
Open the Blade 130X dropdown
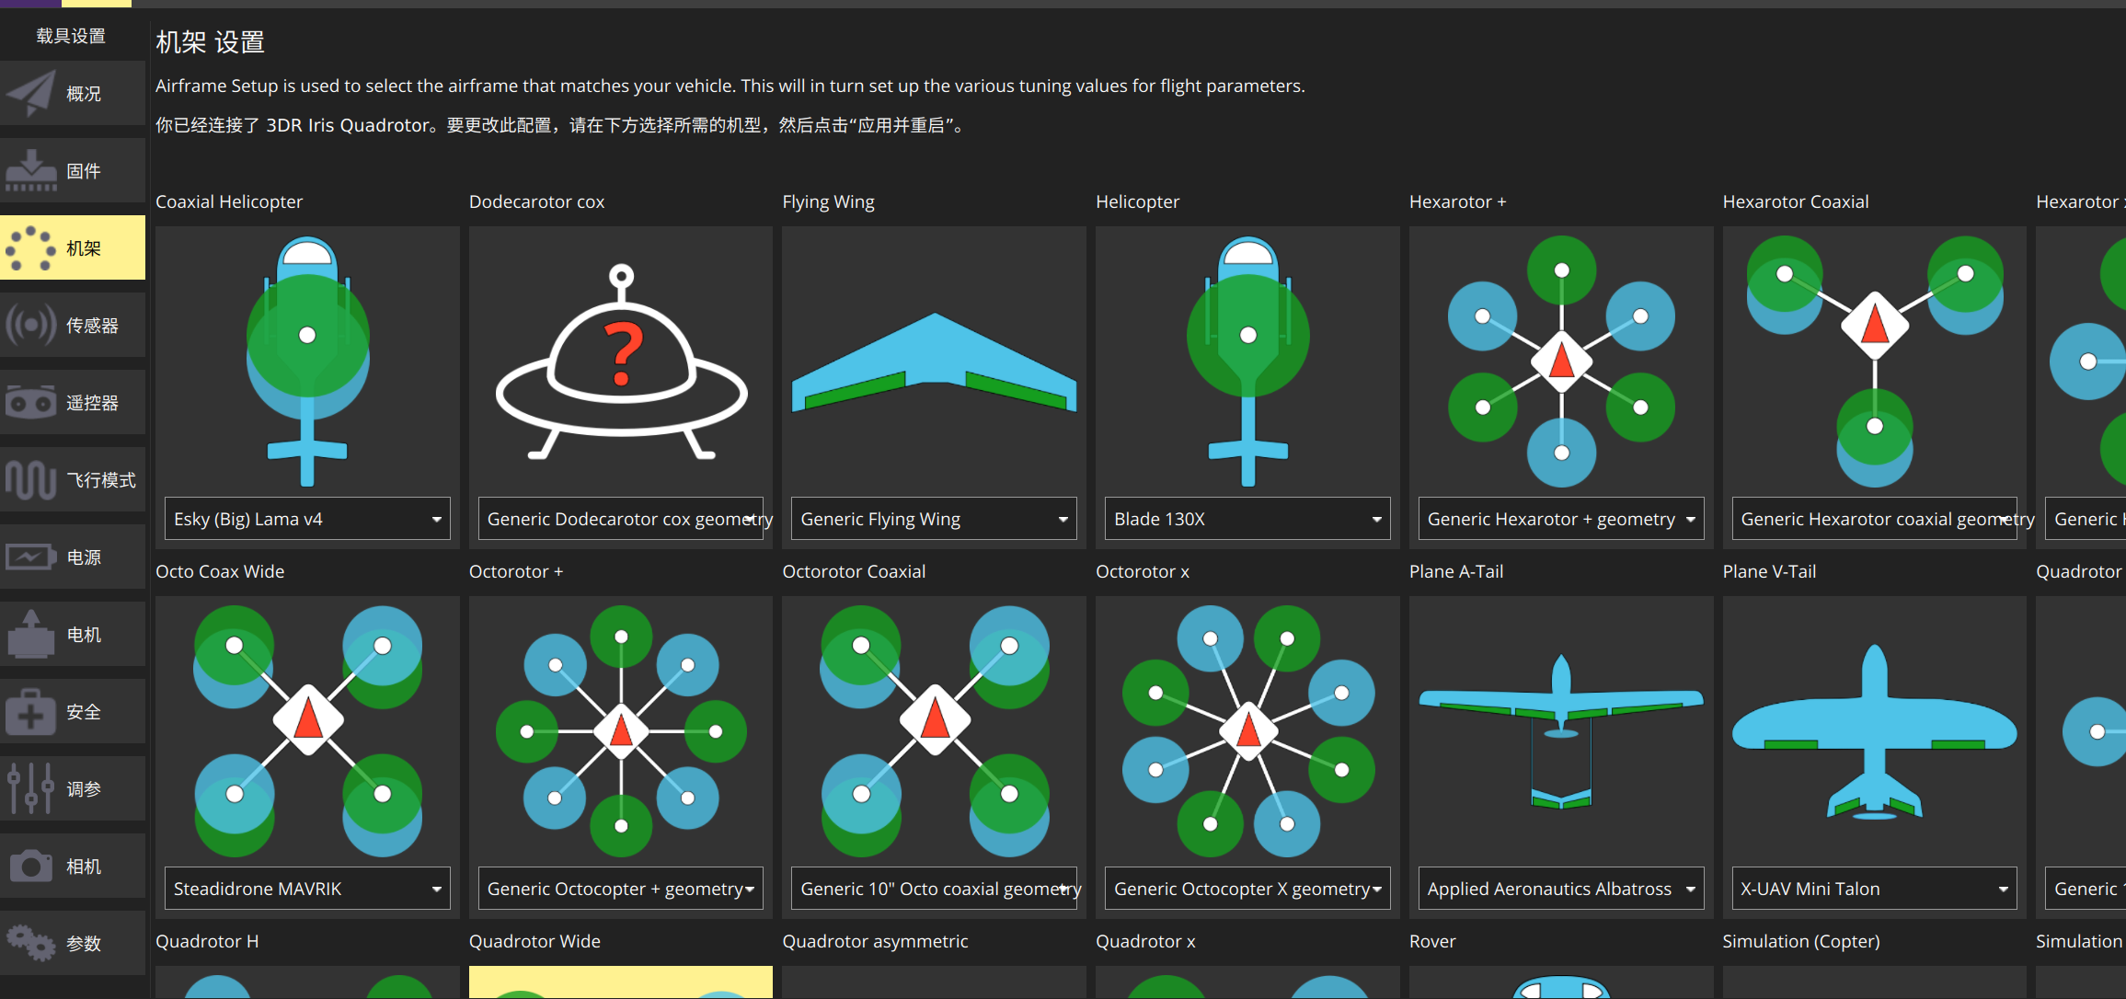(x=1247, y=519)
